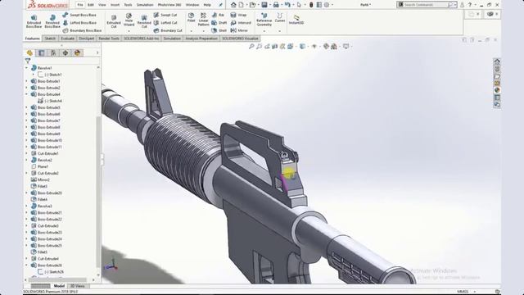Pin the menu bar with the pushpin icon
The height and width of the screenshot is (295, 524).
click(220, 5)
